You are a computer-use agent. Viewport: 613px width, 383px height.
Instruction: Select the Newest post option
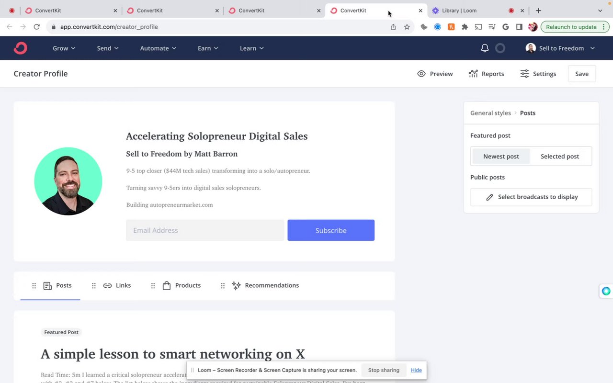pos(501,157)
